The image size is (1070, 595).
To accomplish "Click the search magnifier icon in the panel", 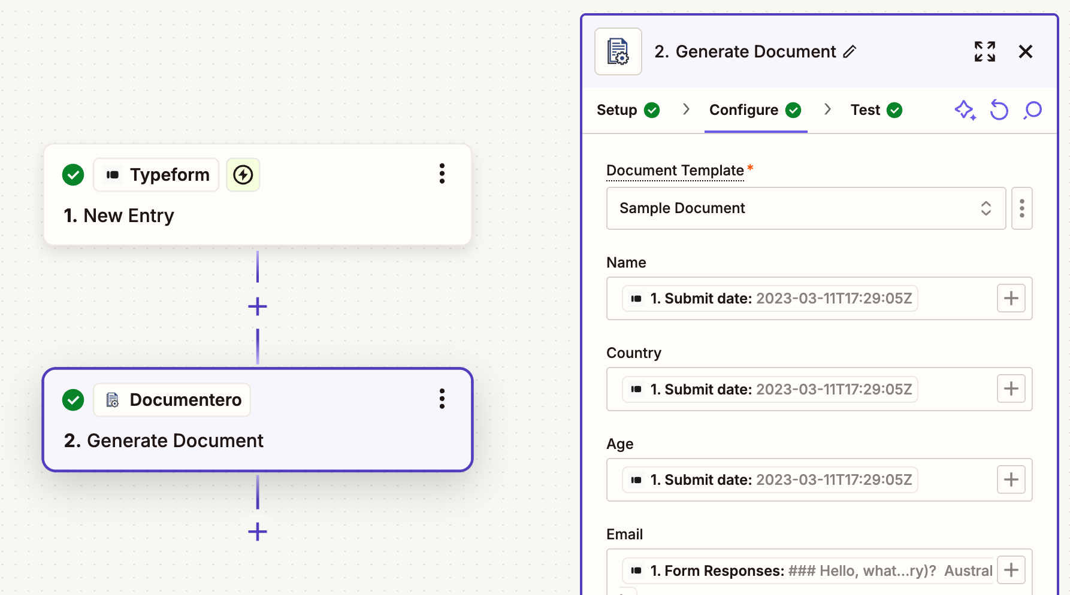I will pyautogui.click(x=1033, y=110).
